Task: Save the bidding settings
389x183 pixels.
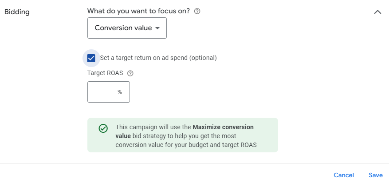Action: (376, 175)
